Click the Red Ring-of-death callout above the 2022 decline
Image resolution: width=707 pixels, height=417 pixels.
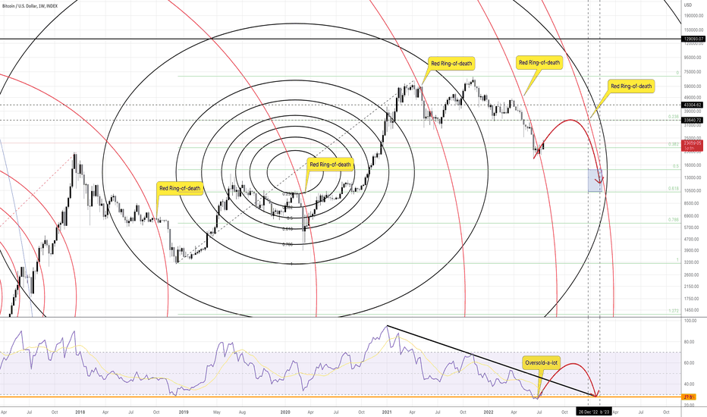[x=539, y=63]
